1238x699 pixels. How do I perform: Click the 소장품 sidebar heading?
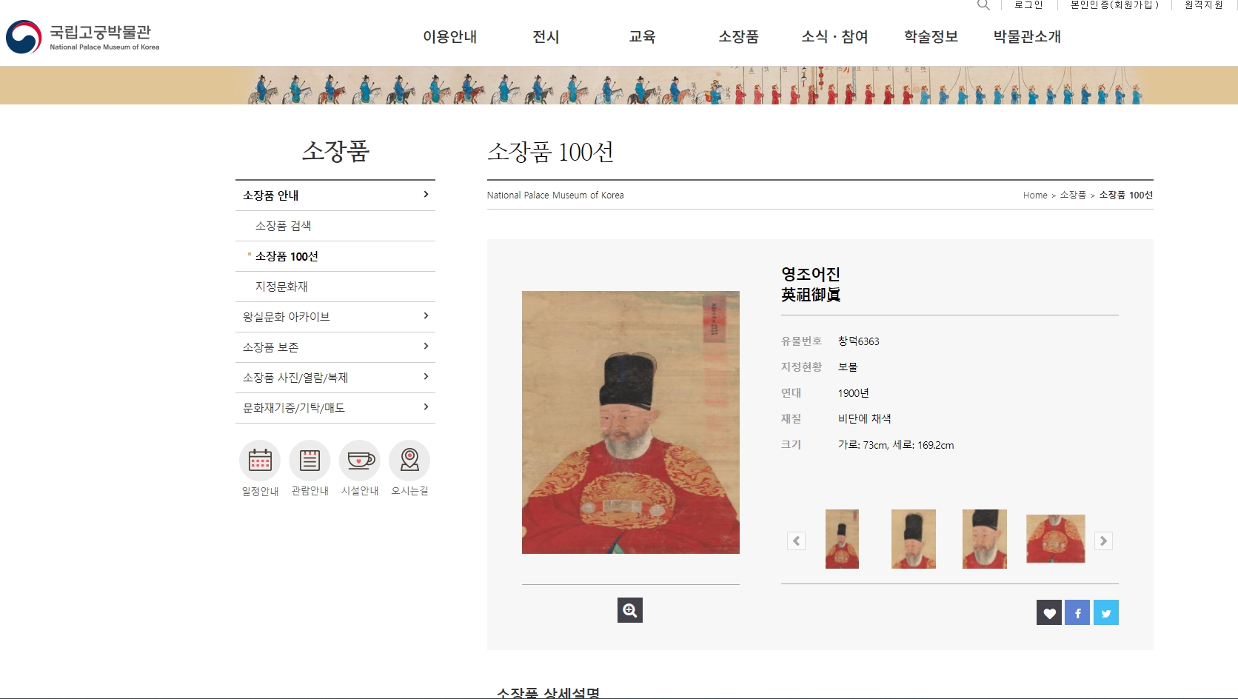[x=335, y=151]
